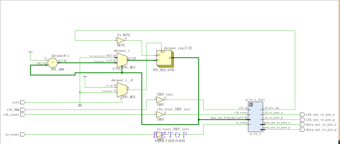Select the io_reset_IBUF_inst buffer symbol
The width and height of the screenshot is (340, 144).
[x=160, y=134]
